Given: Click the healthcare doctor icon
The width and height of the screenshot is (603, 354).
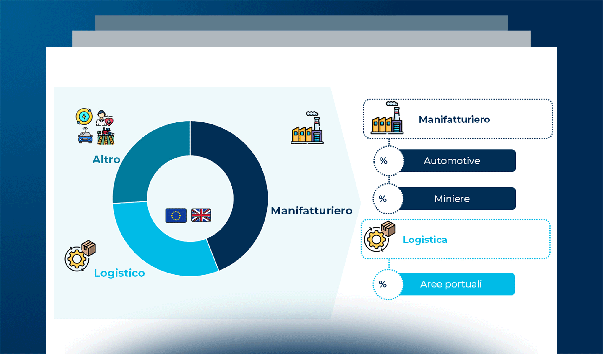Looking at the screenshot, I should coord(104,118).
